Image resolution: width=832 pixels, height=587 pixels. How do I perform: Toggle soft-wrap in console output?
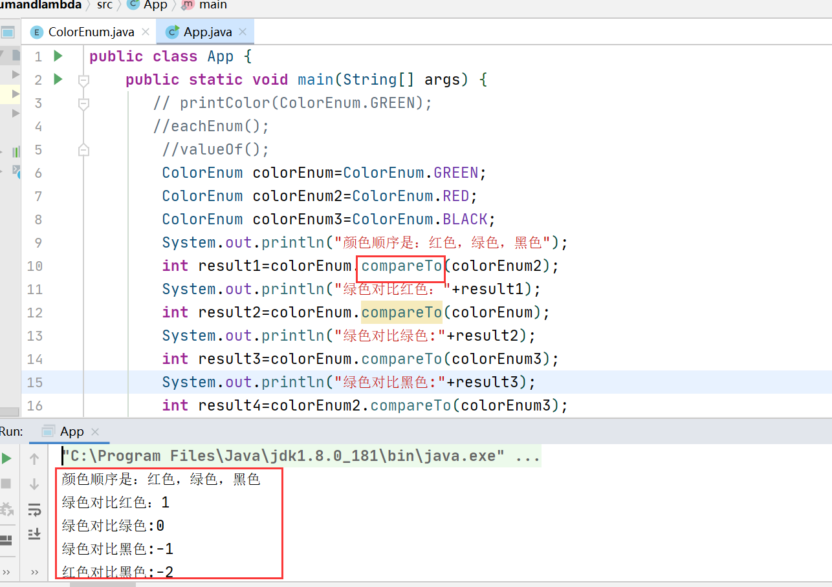pos(34,509)
